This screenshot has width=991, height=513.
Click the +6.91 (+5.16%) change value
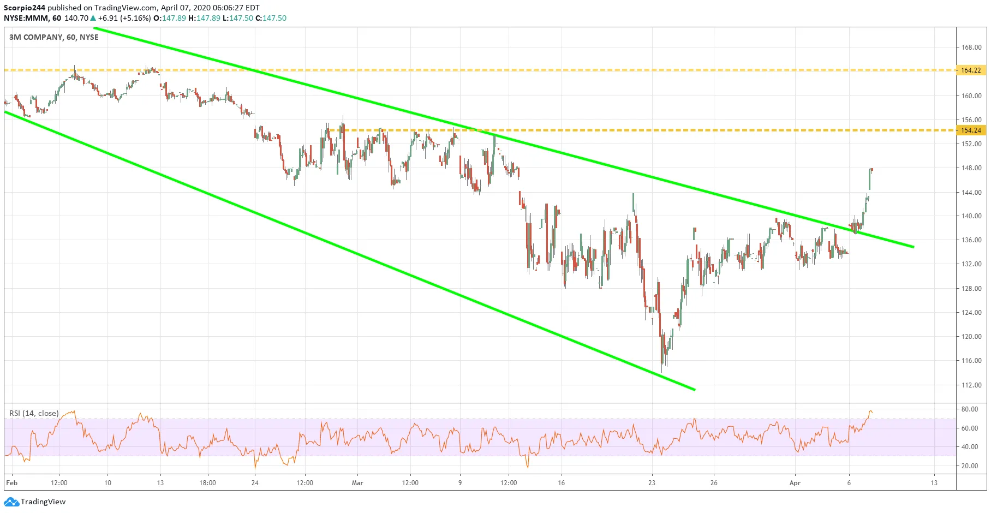coord(124,18)
